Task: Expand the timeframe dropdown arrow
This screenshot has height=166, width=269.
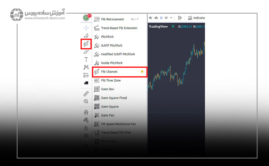Action: click(x=172, y=18)
